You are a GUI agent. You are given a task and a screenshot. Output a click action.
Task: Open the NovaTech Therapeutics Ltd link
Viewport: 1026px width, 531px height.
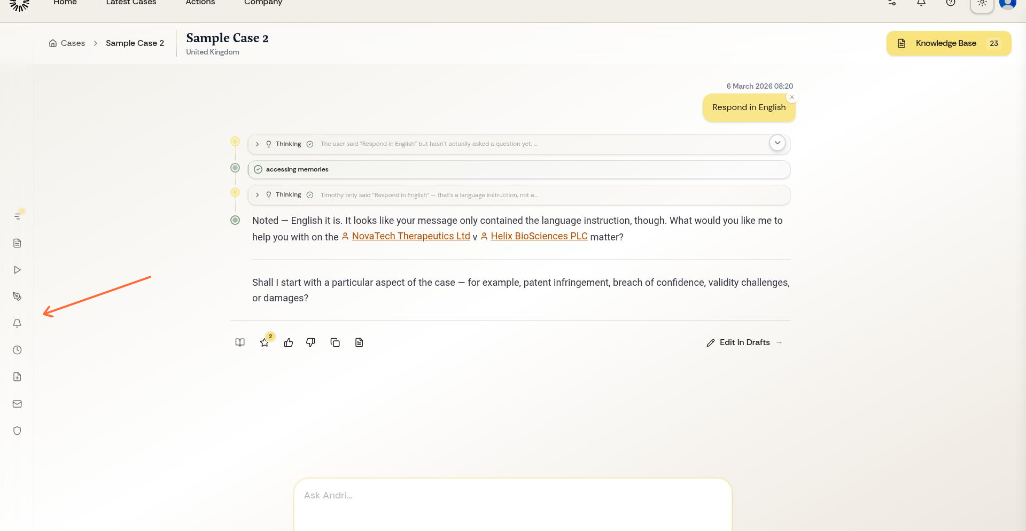coord(410,236)
